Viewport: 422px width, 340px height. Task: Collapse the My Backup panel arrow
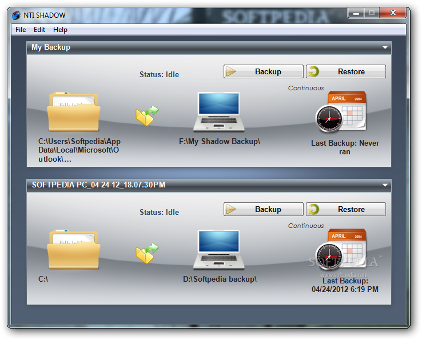pyautogui.click(x=385, y=47)
